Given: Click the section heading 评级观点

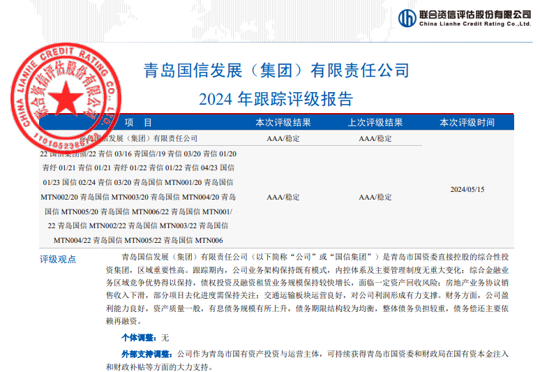Looking at the screenshot, I should tap(58, 260).
